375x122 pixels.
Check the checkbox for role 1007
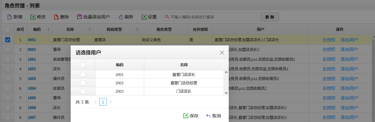click(8, 117)
